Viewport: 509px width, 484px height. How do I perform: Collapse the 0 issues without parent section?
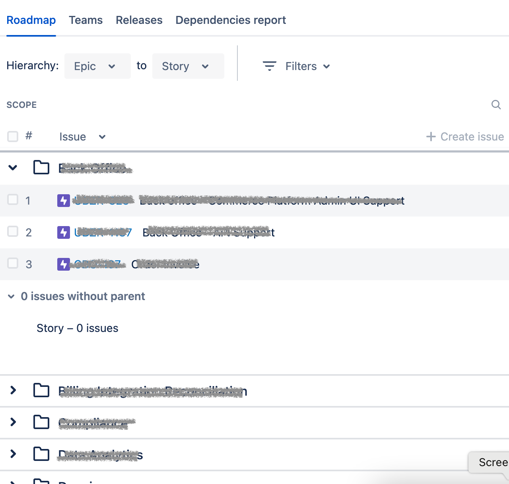click(11, 297)
